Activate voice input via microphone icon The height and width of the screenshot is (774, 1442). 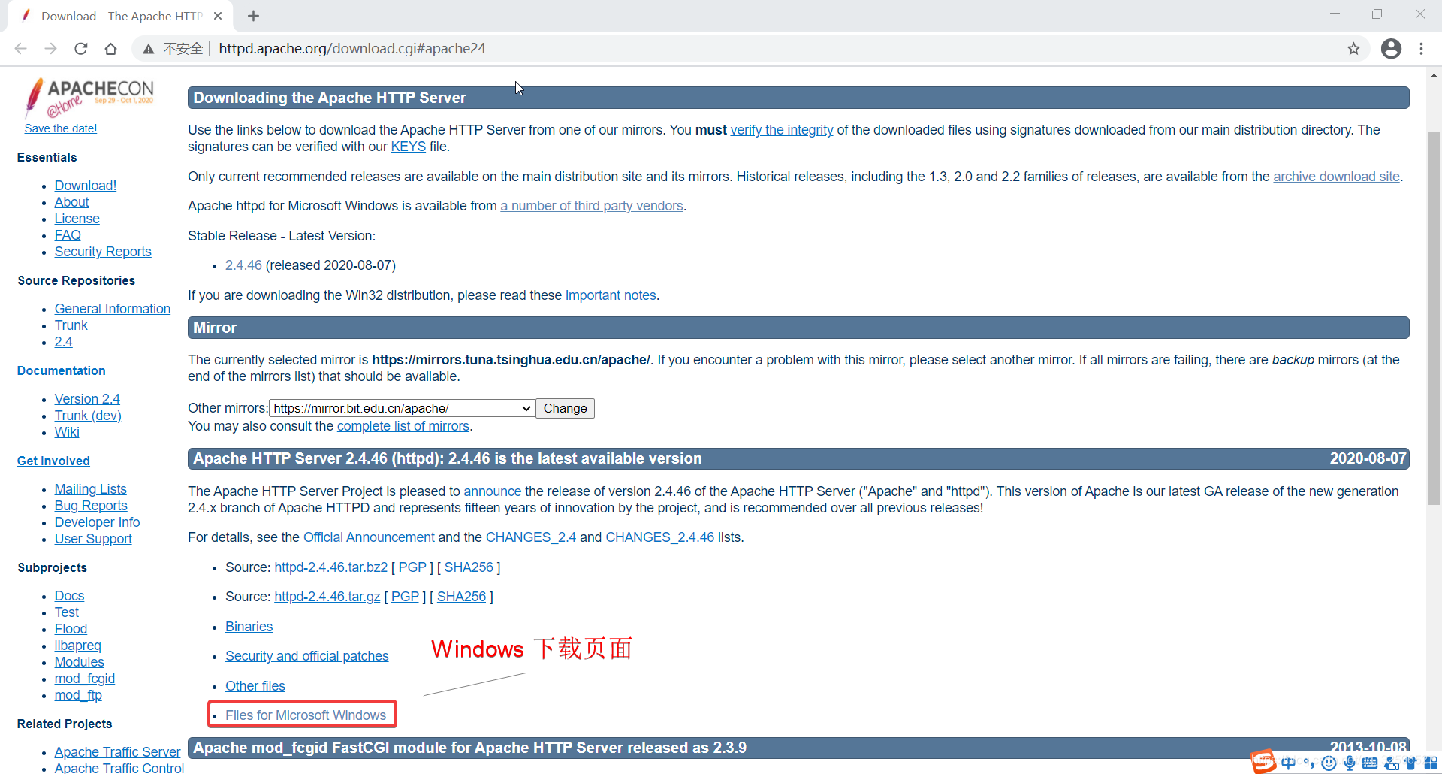coord(1350,763)
